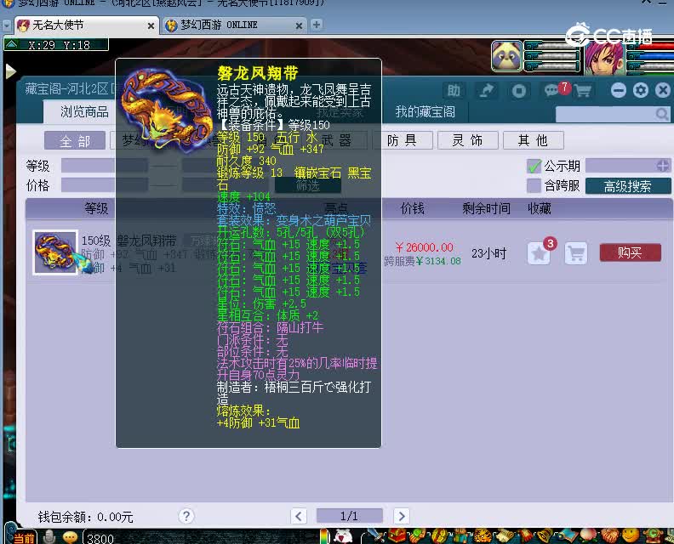This screenshot has height=544, width=674.
Task: Click the scroll icon in bottom toolbar
Action: 505,535
